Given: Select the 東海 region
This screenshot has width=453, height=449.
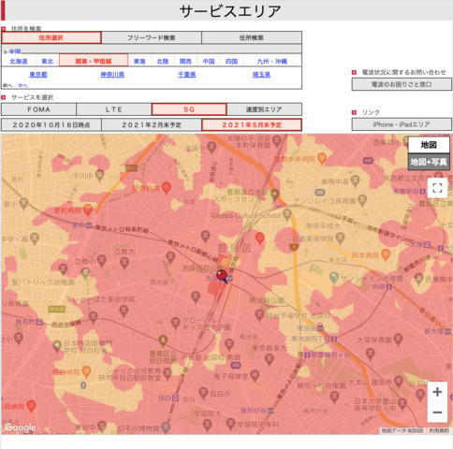Looking at the screenshot, I should [139, 61].
